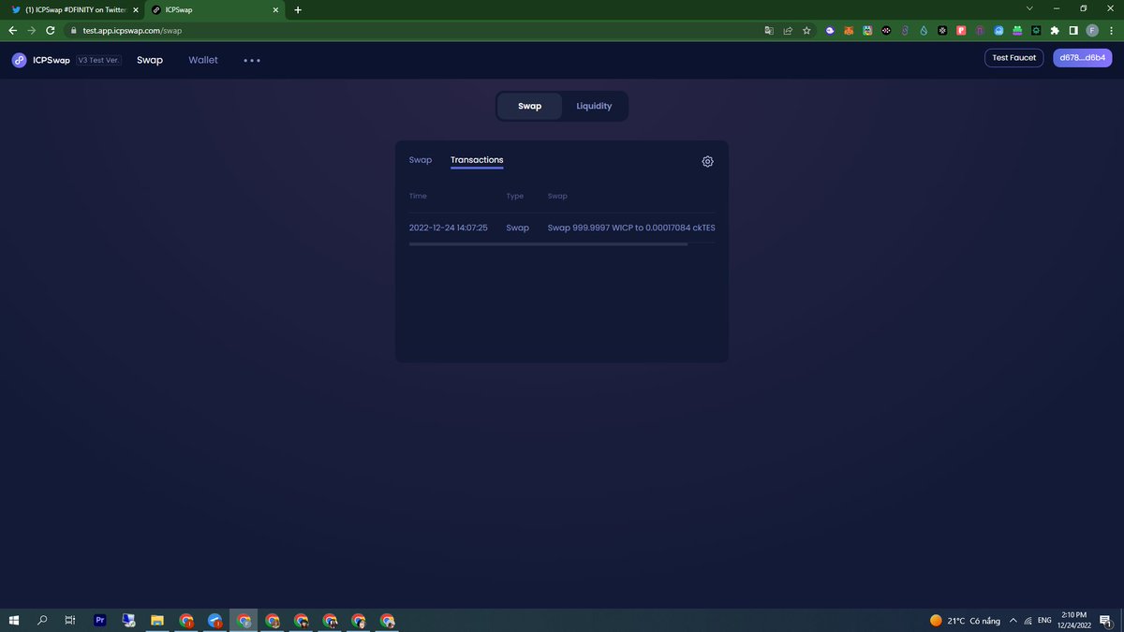1124x632 pixels.
Task: Click the Swap type cell in transaction row
Action: [x=518, y=228]
